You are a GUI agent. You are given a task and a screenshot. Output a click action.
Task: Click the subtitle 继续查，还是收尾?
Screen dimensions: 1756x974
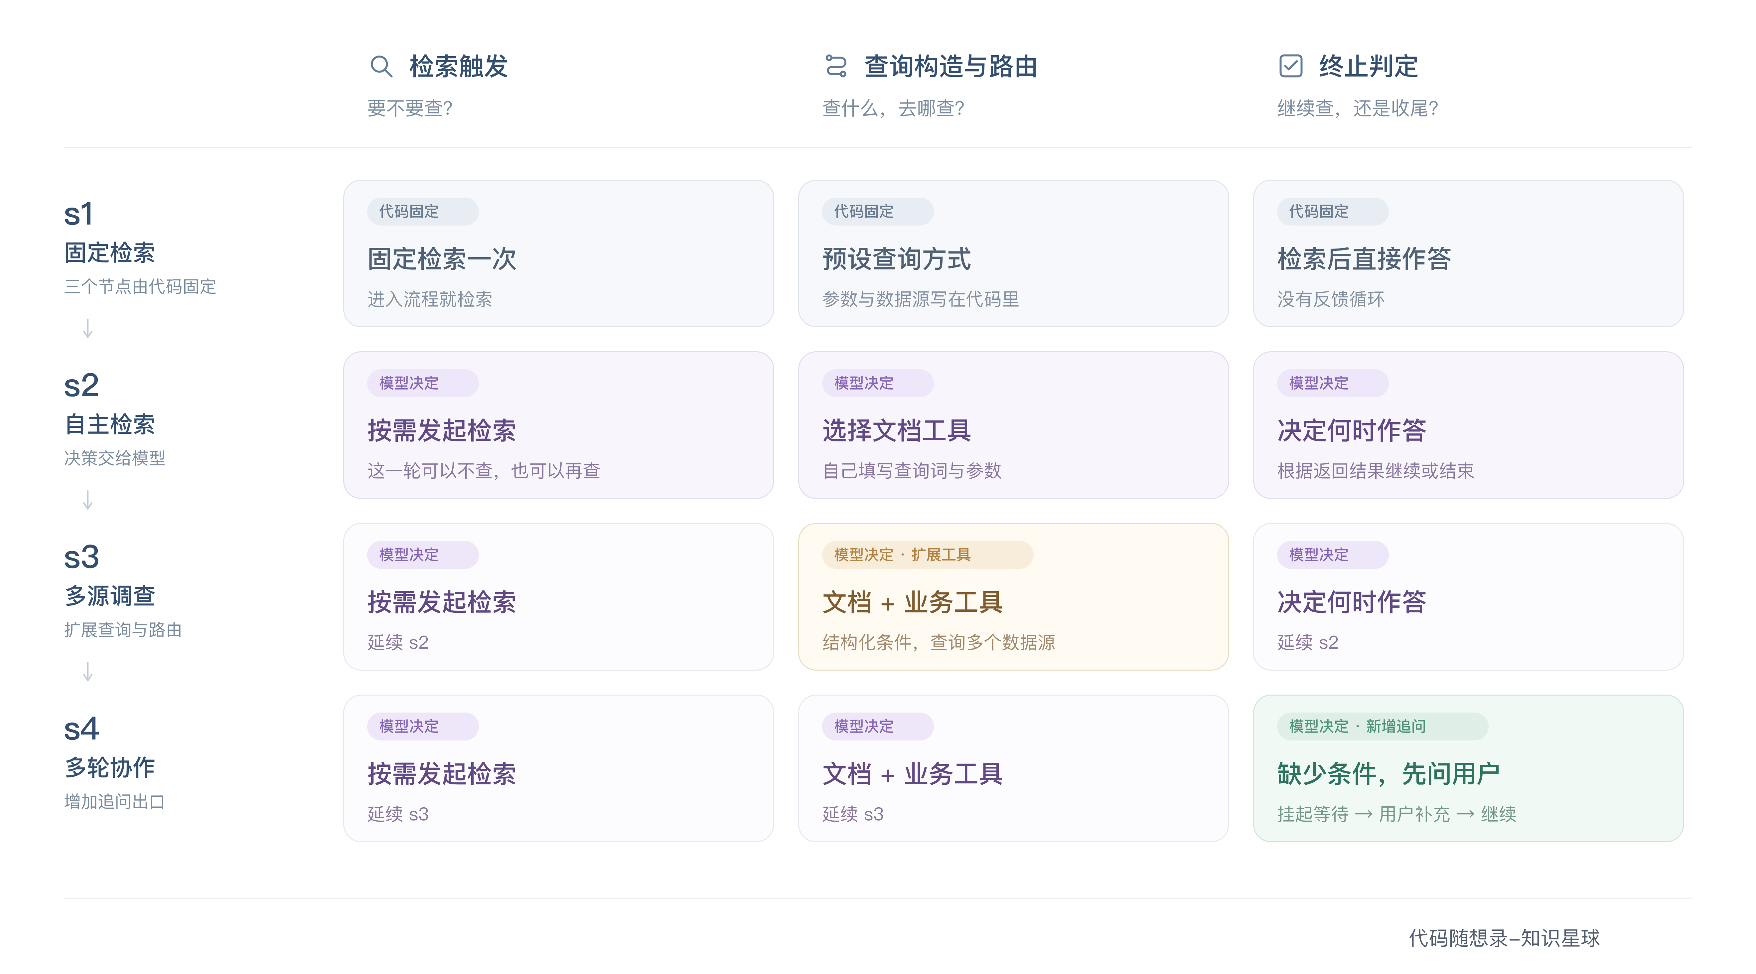(x=1358, y=108)
